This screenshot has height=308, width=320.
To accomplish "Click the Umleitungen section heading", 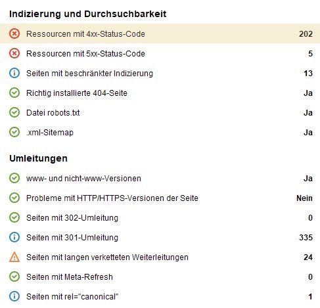I will tap(38, 158).
